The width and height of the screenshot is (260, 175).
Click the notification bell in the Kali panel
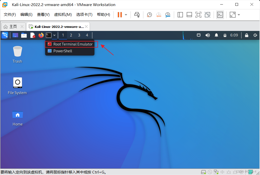click(216, 35)
